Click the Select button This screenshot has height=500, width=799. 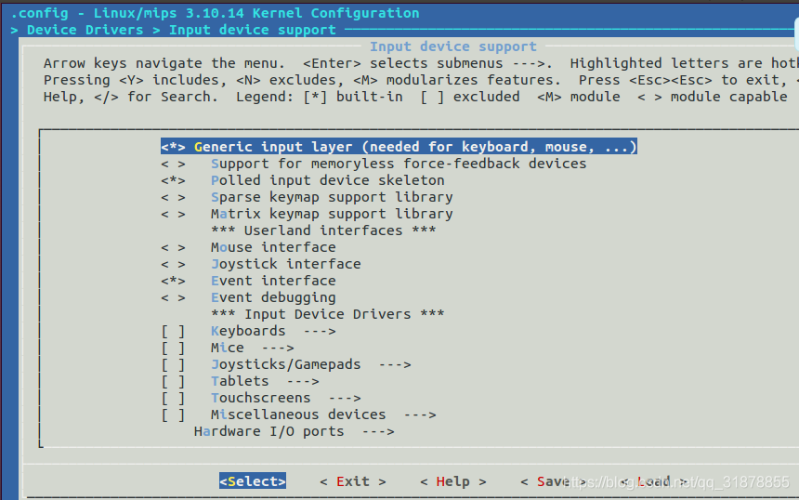coord(253,481)
